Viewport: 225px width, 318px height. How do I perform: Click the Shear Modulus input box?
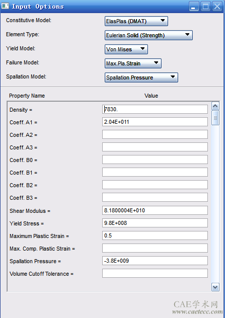point(155,210)
